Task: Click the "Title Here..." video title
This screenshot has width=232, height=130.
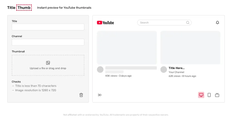Action: (x=177, y=68)
